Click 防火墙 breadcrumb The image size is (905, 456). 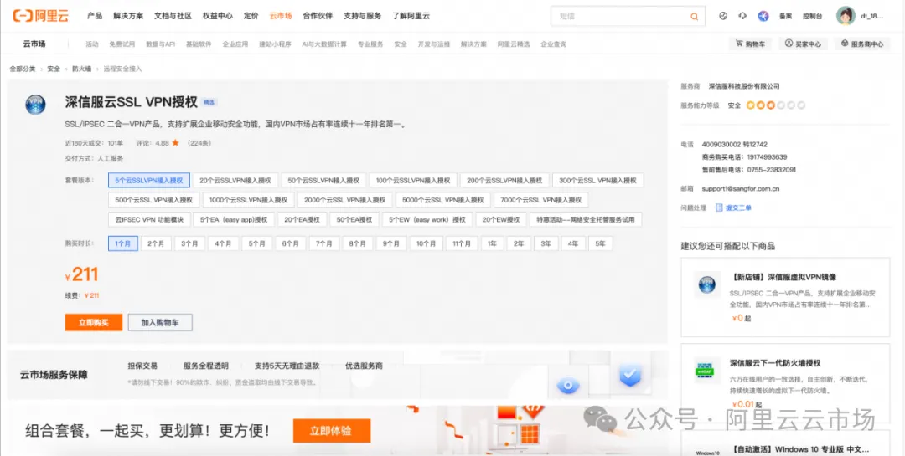click(x=81, y=69)
